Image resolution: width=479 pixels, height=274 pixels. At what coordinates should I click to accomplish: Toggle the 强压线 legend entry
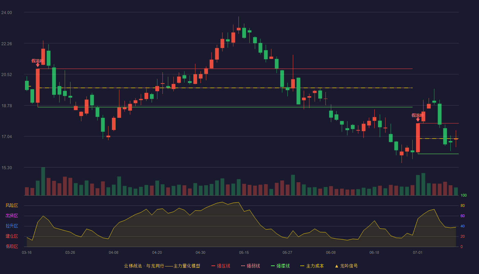pos(221,266)
